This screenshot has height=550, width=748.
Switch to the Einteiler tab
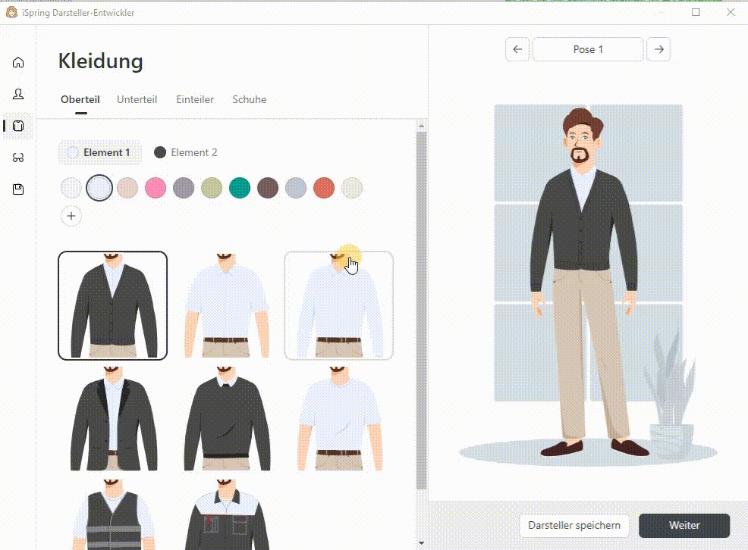click(195, 99)
